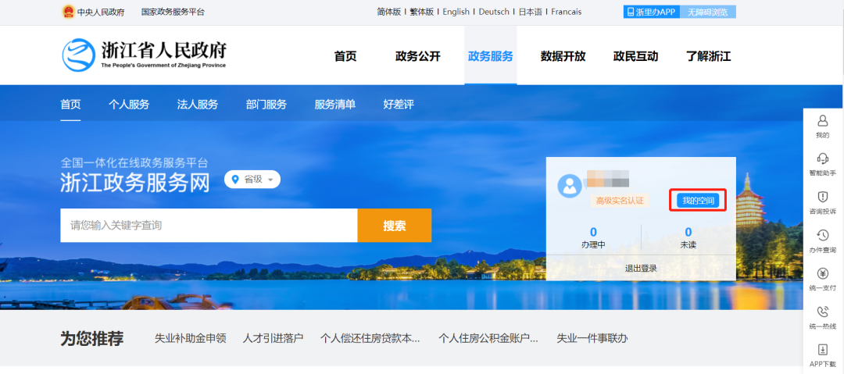Screen dimensions: 844x374
Task: Switch language to English
Action: (456, 12)
